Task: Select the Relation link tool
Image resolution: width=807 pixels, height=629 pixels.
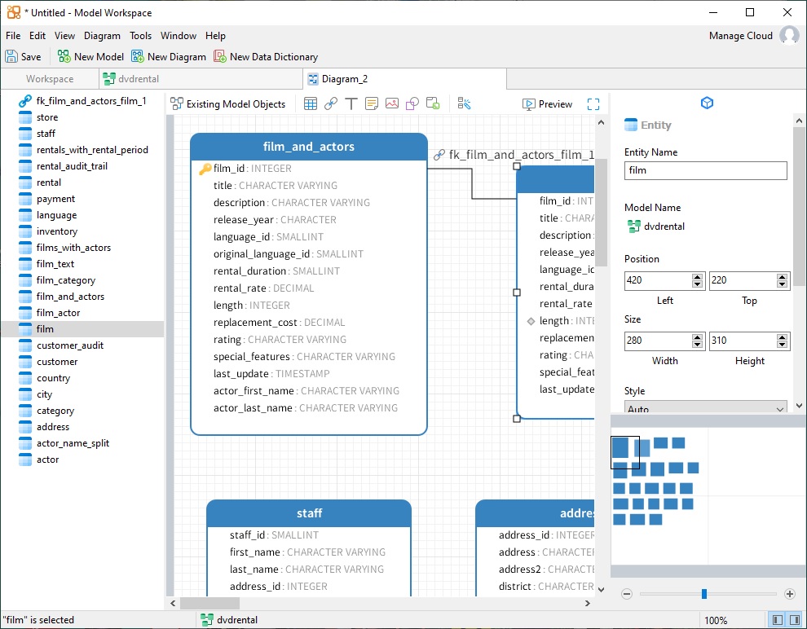Action: point(331,104)
